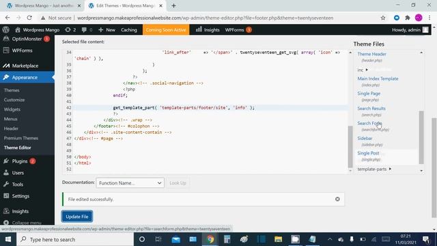This screenshot has width=437, height=246.
Task: Click the WordPress logo in admin bar
Action: 5,29
